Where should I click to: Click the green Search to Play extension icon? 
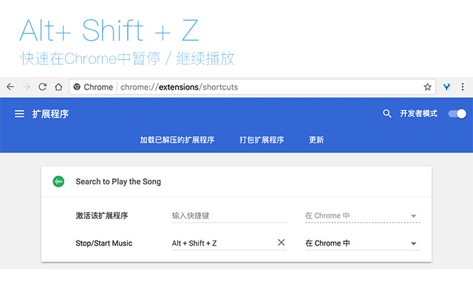click(x=59, y=181)
